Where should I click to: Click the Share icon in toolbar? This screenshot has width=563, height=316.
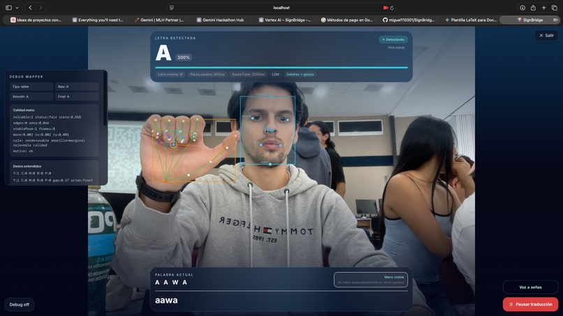[x=533, y=8]
